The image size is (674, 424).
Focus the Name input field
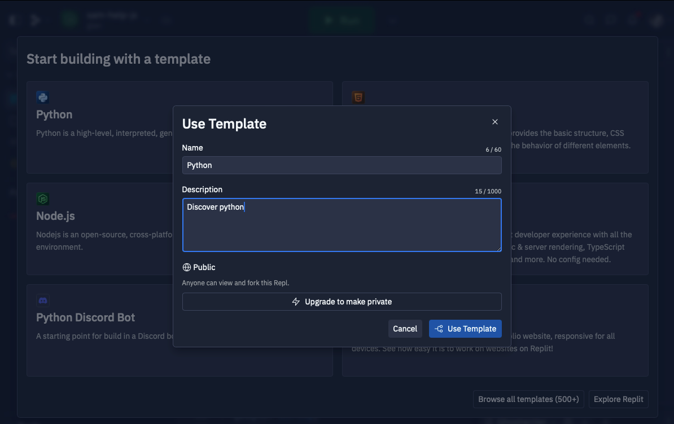tap(342, 165)
